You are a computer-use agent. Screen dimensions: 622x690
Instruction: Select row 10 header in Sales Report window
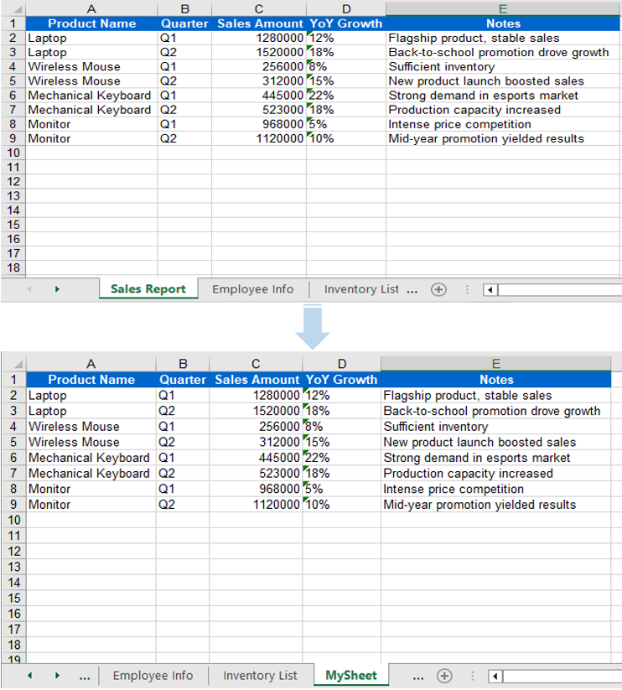13,153
